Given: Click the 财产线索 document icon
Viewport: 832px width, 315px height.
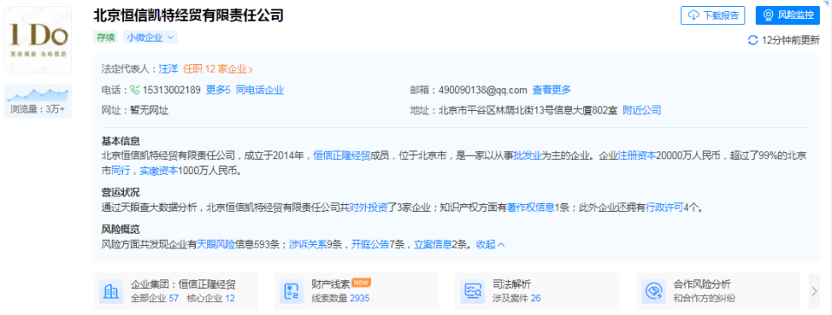Looking at the screenshot, I should click(x=292, y=291).
